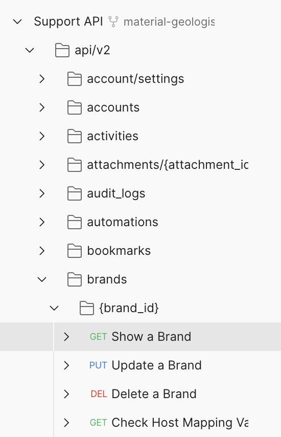This screenshot has height=437, width=281.
Task: Collapse the Support API collection
Action: coord(17,21)
